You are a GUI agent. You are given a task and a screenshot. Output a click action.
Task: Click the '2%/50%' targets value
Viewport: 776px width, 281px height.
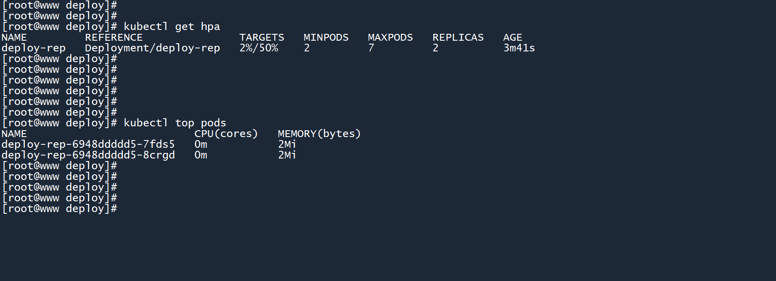(259, 48)
